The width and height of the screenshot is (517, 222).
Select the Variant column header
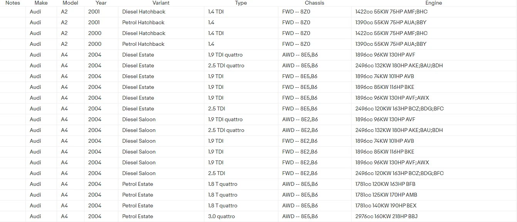tap(161, 3)
